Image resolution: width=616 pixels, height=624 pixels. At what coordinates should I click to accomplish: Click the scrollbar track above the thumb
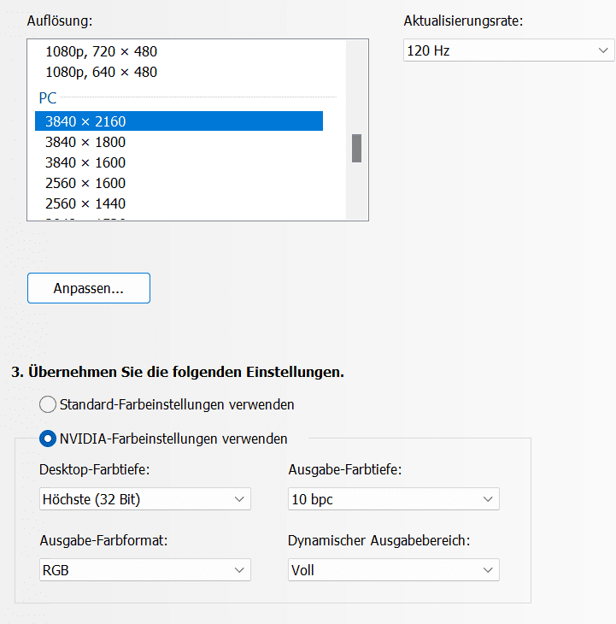pos(356,85)
